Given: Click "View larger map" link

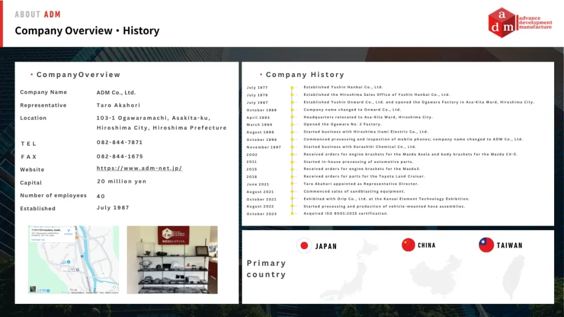Looking at the screenshot, I should 39,240.
